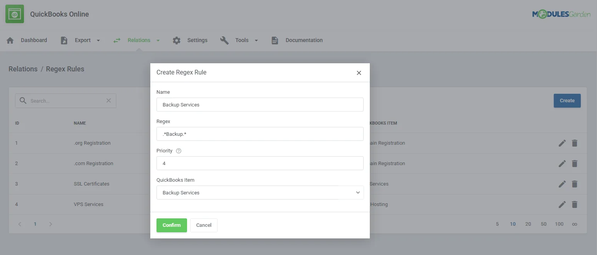The image size is (597, 255).
Task: Delete the .org Registration rule
Action: coord(575,143)
